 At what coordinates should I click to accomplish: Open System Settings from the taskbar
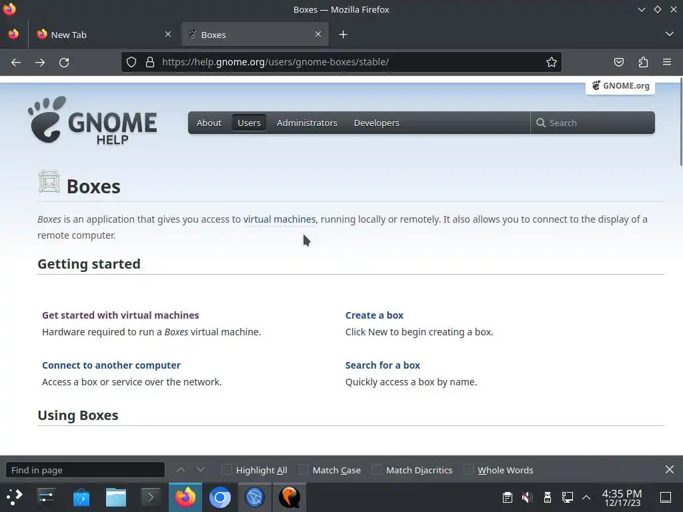46,497
